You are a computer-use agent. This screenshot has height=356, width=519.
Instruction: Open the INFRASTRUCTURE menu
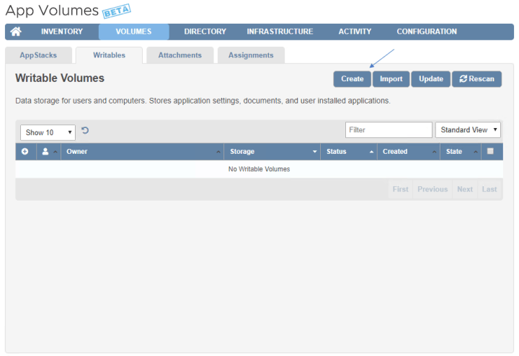(280, 32)
